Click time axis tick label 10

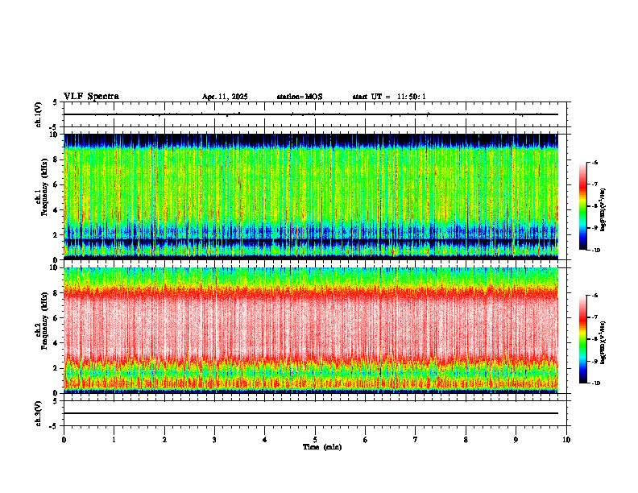coord(566,440)
